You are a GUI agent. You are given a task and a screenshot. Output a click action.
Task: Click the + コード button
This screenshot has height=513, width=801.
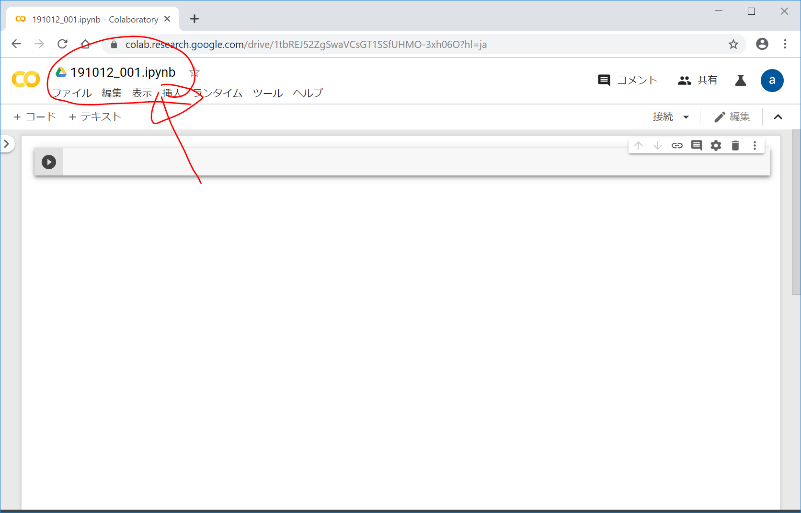pos(35,117)
